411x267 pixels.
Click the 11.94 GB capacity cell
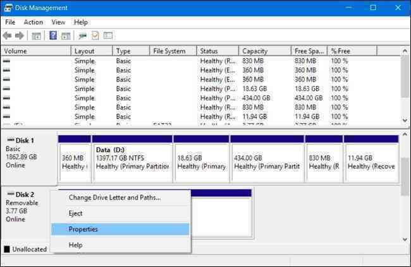[x=255, y=117]
